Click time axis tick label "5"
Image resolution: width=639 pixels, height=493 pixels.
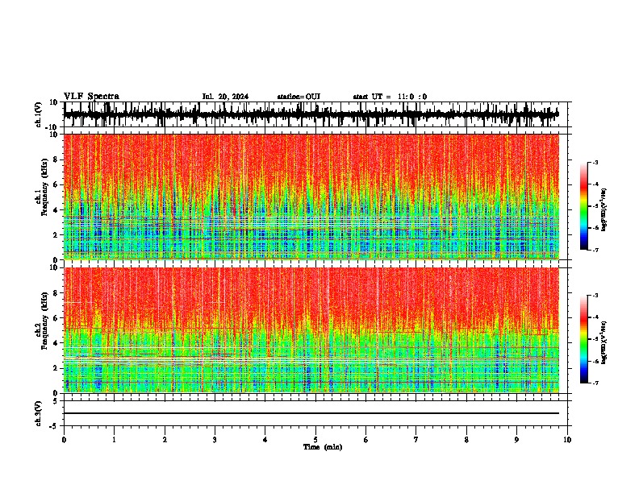315,440
